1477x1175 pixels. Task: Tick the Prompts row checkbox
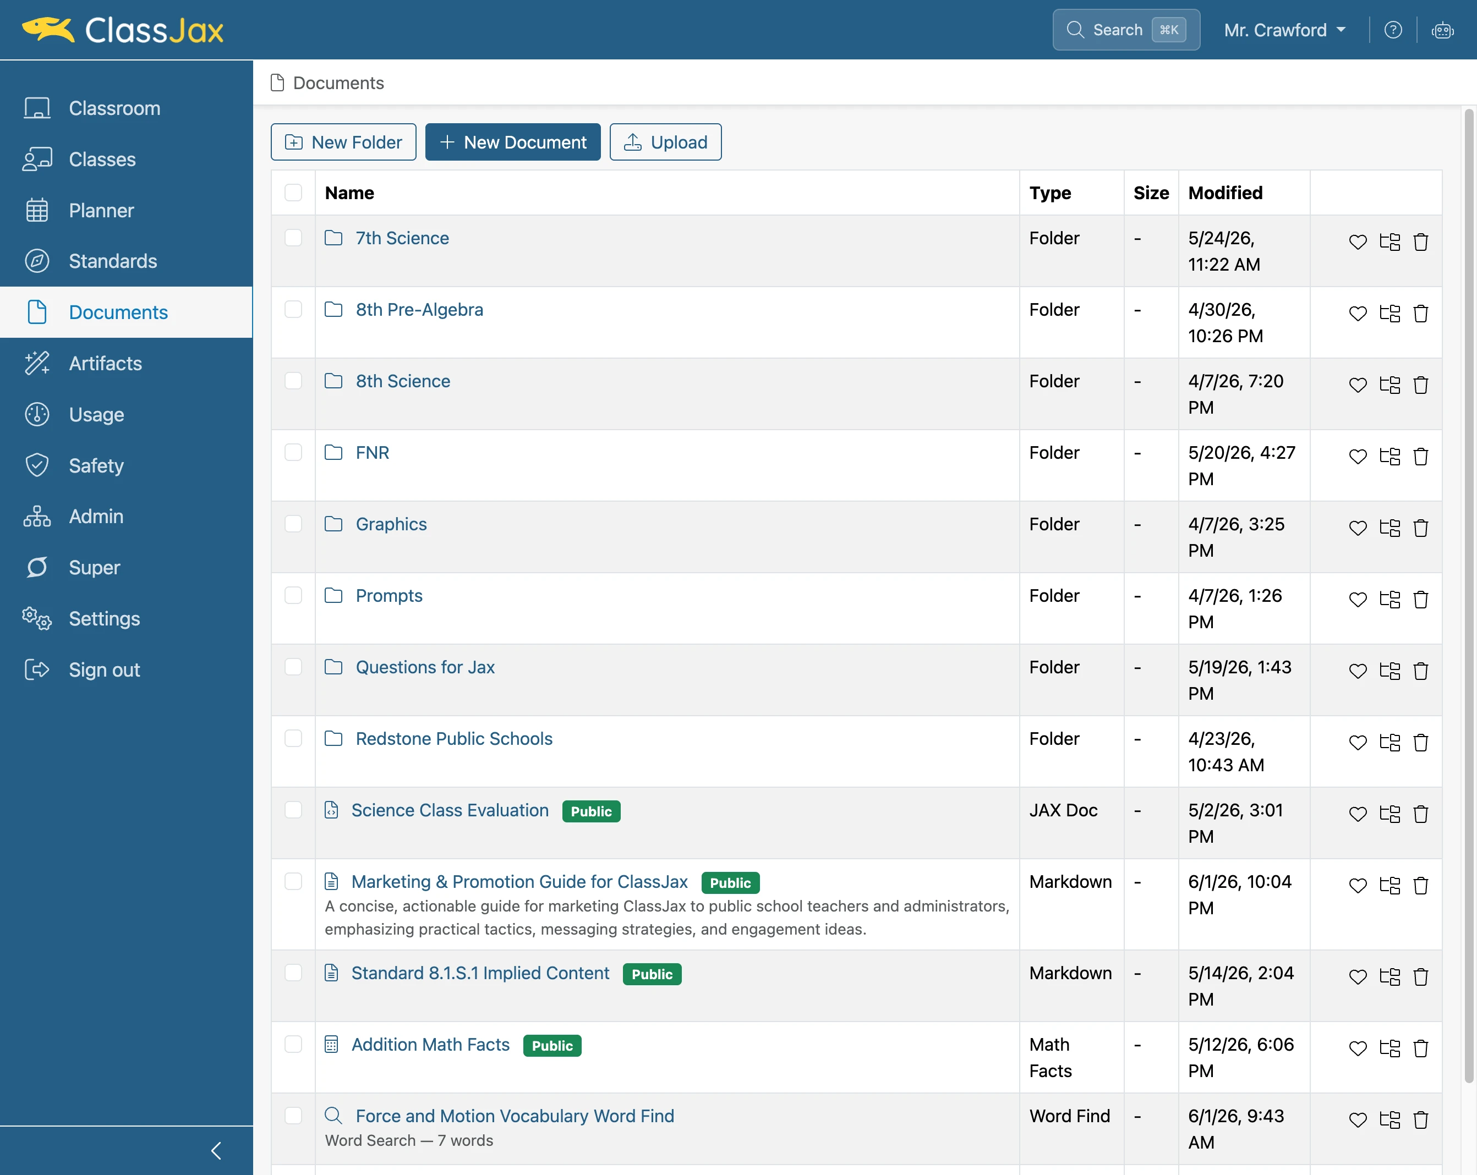pyautogui.click(x=293, y=596)
